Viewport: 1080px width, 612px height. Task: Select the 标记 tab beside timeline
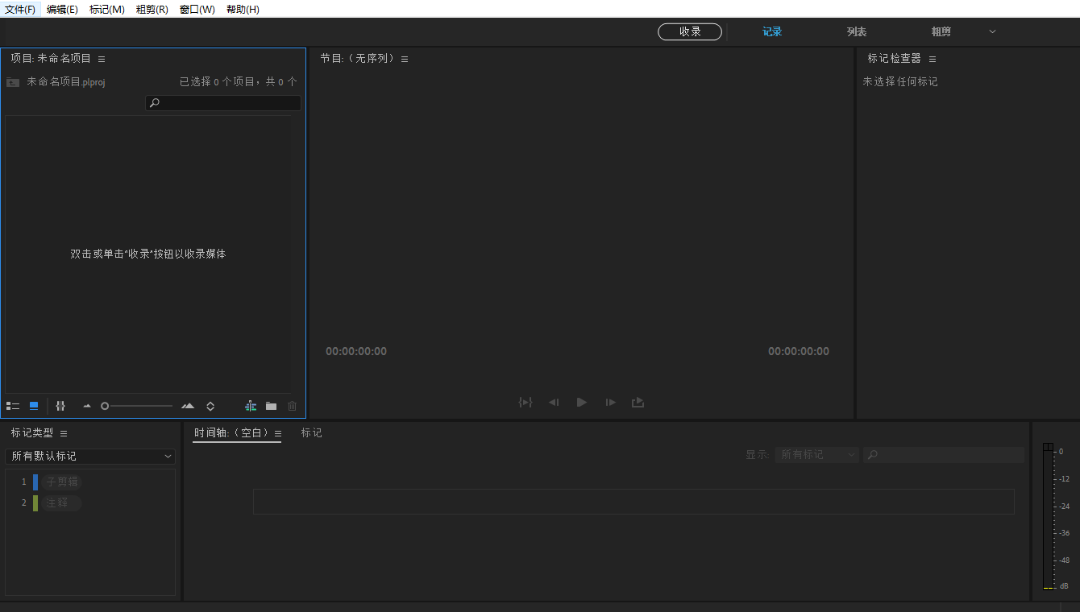[x=311, y=433]
